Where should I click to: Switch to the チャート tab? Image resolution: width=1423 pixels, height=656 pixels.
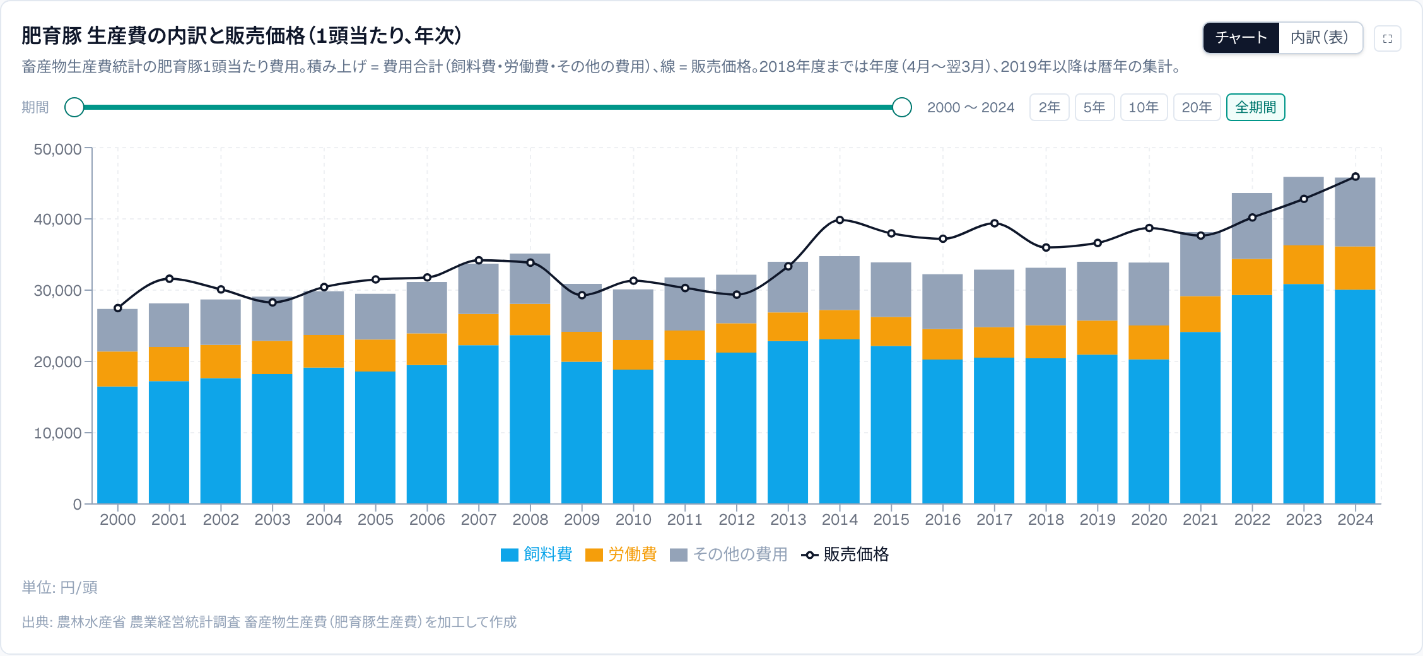tap(1241, 38)
